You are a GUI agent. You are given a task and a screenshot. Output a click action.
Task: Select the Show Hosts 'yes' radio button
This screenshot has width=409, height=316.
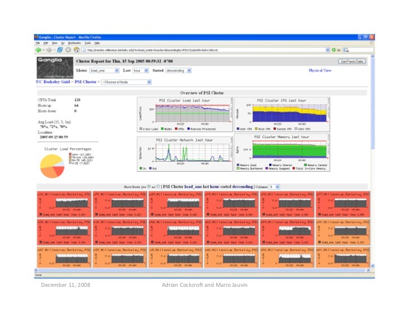pyautogui.click(x=149, y=186)
